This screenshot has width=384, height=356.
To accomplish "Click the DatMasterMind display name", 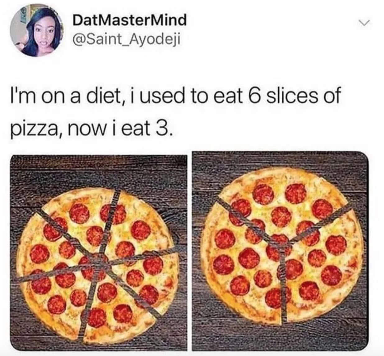I will tap(129, 20).
